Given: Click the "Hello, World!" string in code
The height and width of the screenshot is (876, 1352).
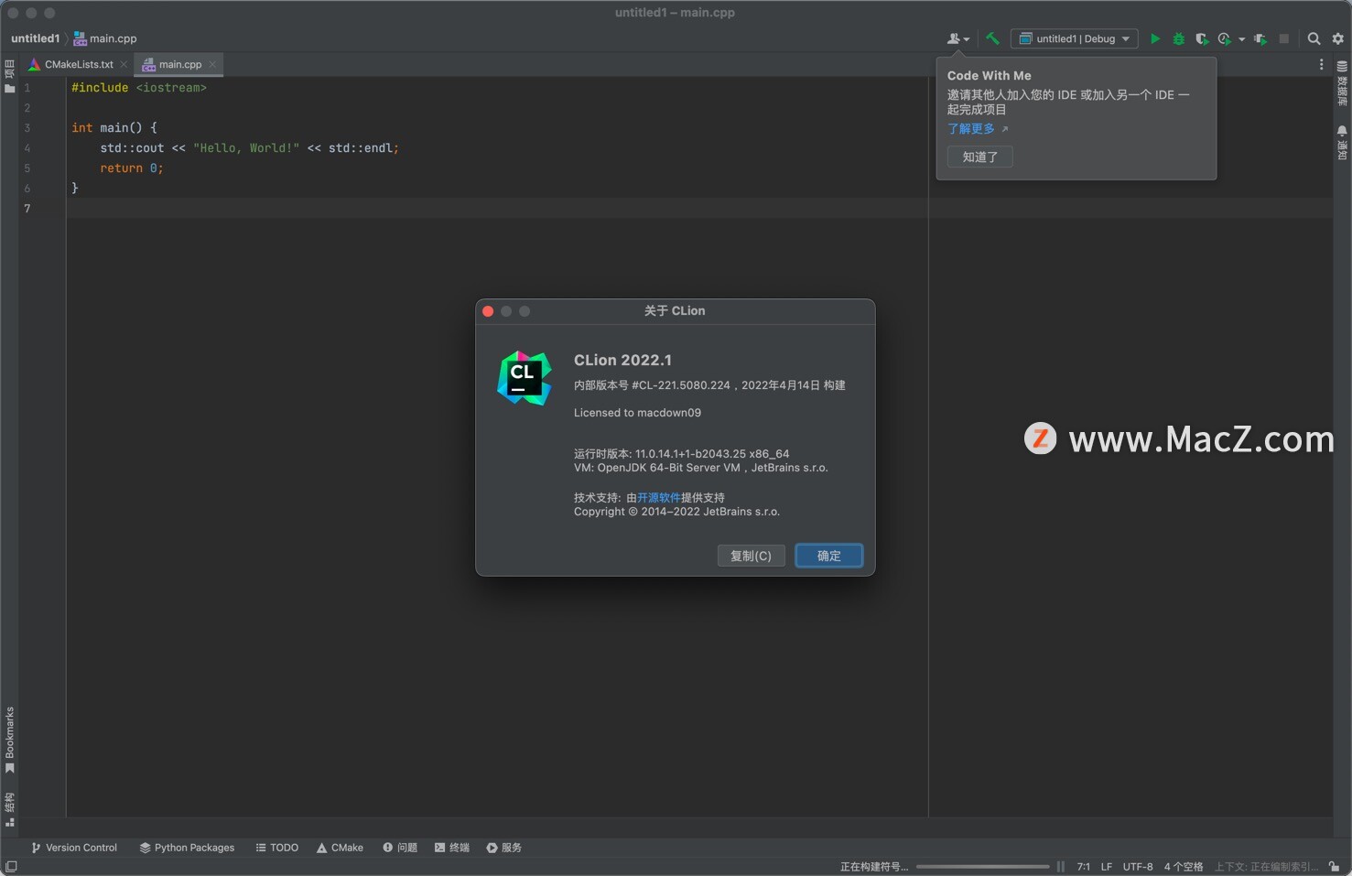Looking at the screenshot, I should 246,148.
